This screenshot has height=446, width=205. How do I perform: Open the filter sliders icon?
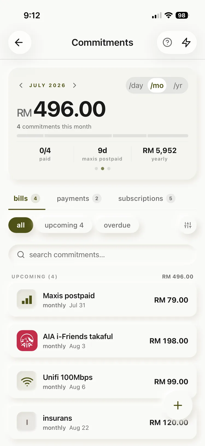coord(188,225)
